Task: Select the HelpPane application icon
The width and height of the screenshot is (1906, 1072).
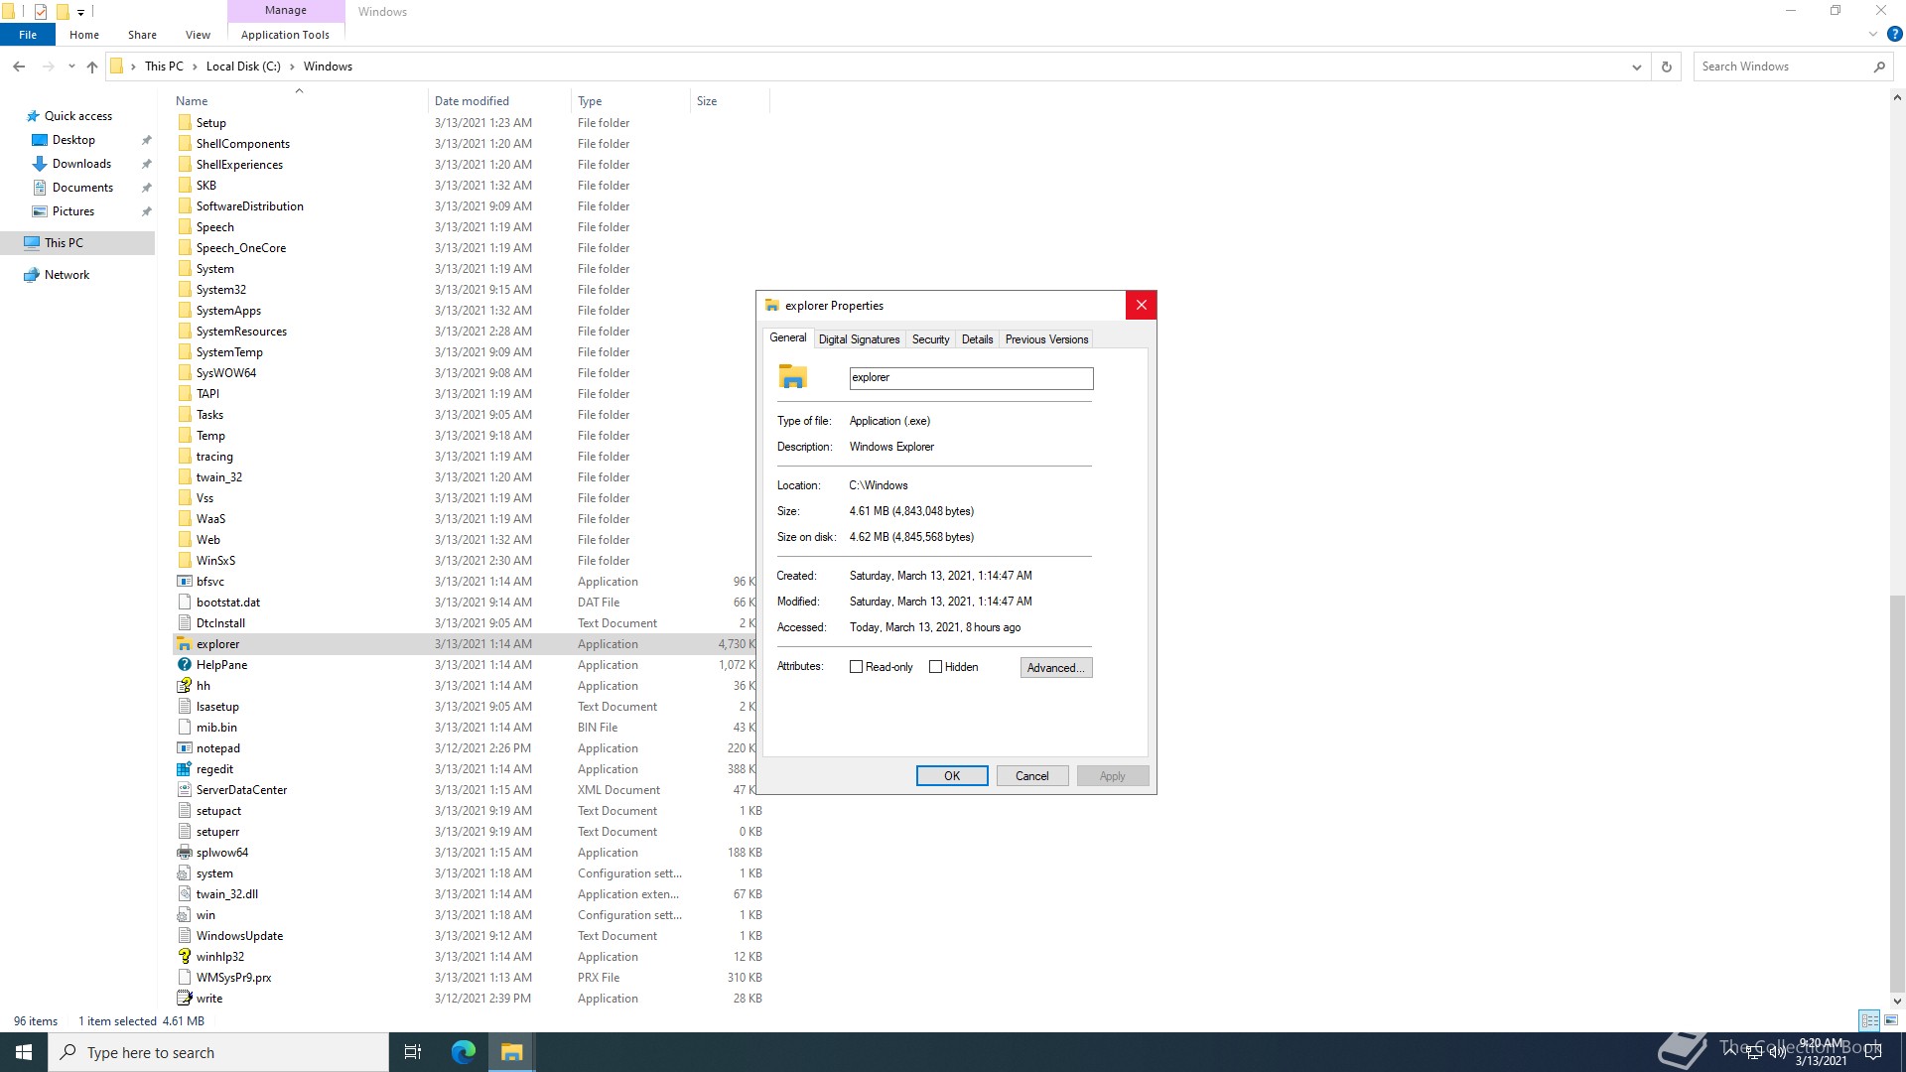Action: tap(185, 665)
